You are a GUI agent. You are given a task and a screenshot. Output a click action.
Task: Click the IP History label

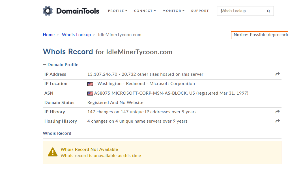pyautogui.click(x=55, y=112)
